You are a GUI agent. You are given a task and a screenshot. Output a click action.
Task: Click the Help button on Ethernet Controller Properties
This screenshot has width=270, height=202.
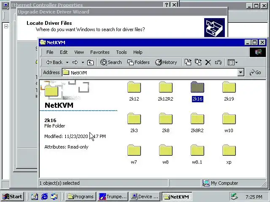pyautogui.click(x=167, y=5)
